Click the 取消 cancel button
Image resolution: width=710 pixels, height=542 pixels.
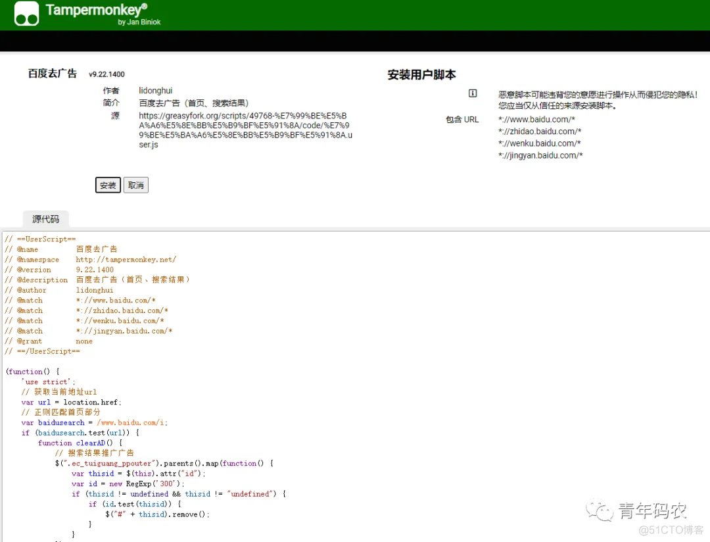(136, 185)
